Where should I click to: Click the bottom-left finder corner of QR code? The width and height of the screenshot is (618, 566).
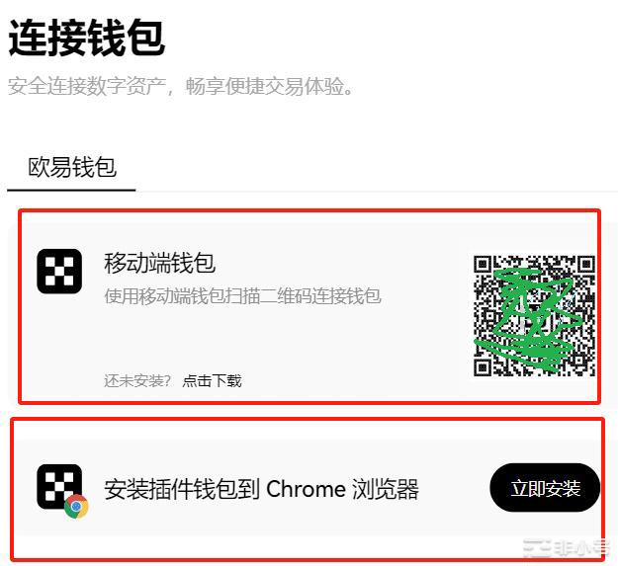click(x=483, y=367)
